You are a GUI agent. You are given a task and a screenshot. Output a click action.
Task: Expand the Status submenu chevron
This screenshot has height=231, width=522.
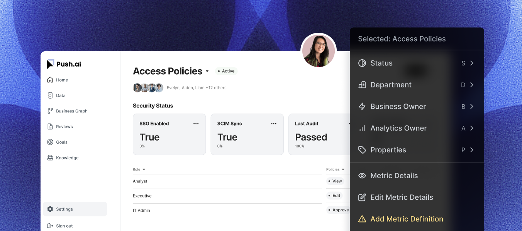pos(472,63)
